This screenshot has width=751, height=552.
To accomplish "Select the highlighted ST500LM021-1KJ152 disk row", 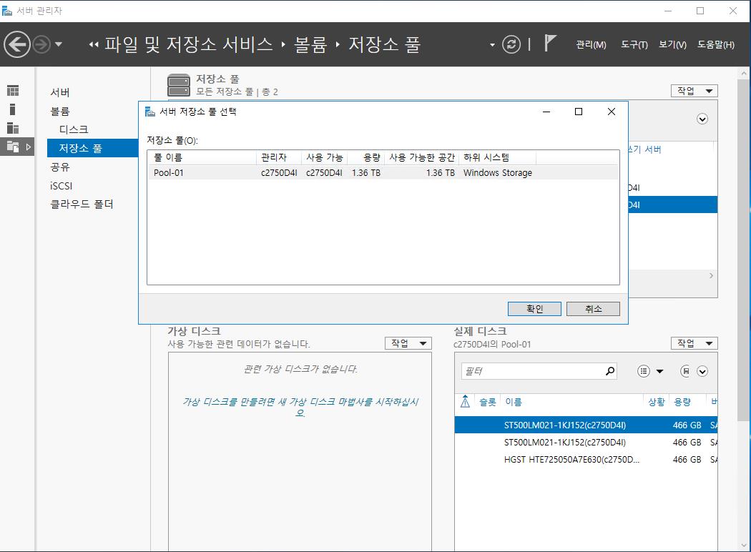I will [x=586, y=425].
